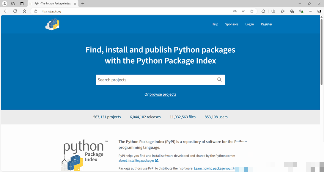
Task: Open browser extensions puzzle icon
Action: click(263, 11)
